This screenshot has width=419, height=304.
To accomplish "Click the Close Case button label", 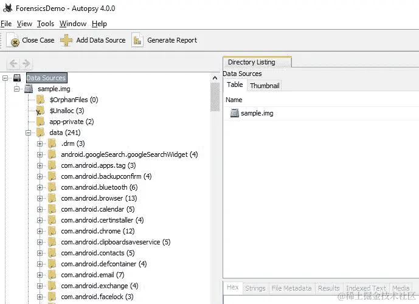I will coord(38,40).
